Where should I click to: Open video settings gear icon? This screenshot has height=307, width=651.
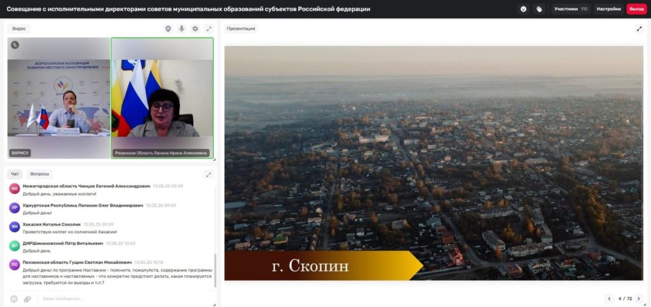coord(195,29)
